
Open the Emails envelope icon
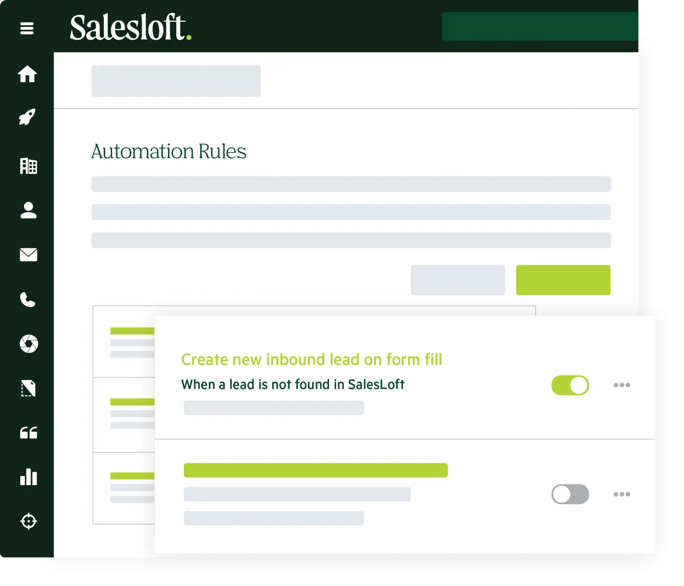click(28, 255)
